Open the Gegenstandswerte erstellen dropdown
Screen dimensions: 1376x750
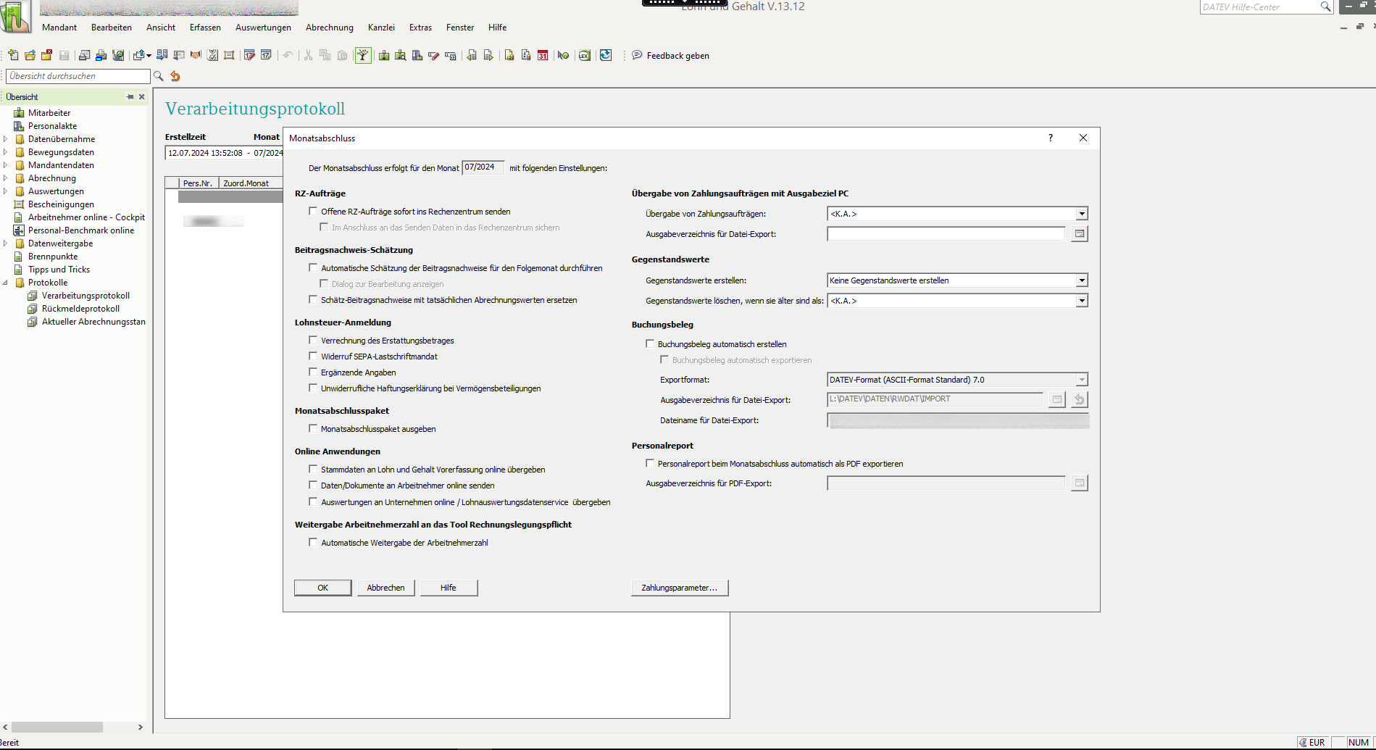[x=1081, y=280]
